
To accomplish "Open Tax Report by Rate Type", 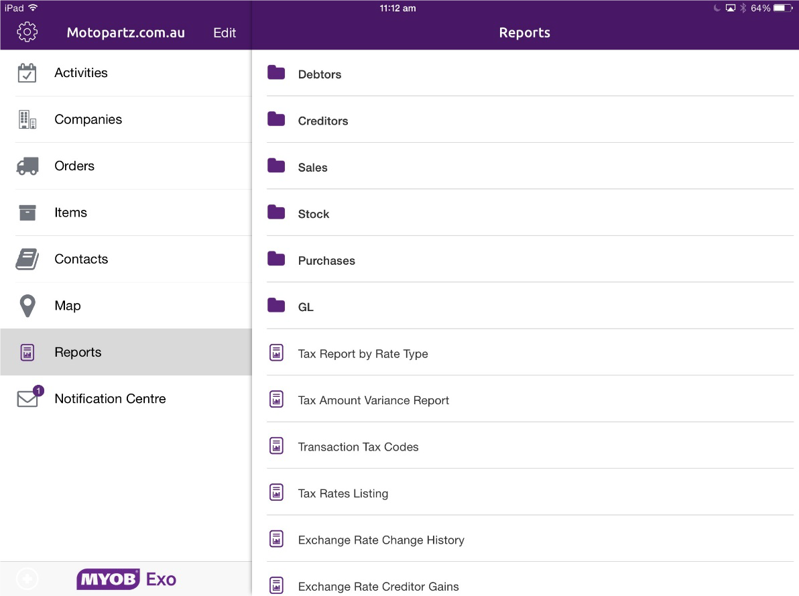I will [x=363, y=354].
